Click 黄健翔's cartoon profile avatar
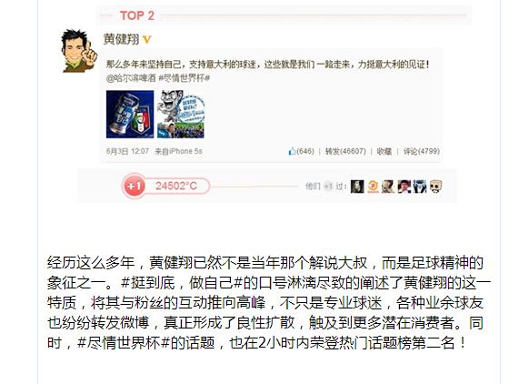Image resolution: width=509 pixels, height=384 pixels. point(78,51)
